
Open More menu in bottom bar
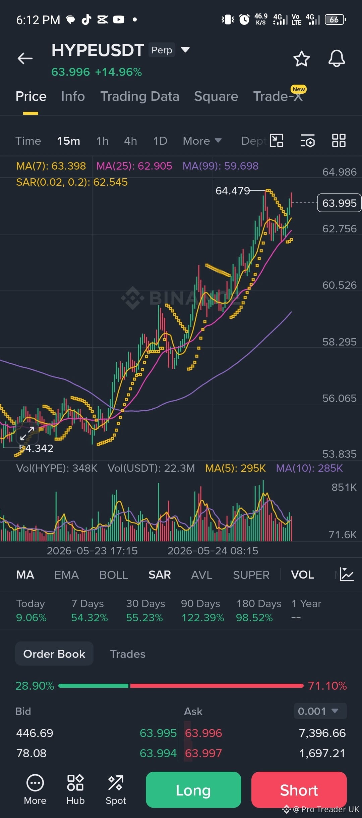(35, 789)
